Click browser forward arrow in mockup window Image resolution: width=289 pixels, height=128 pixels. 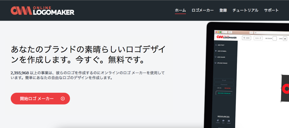pos(226,32)
